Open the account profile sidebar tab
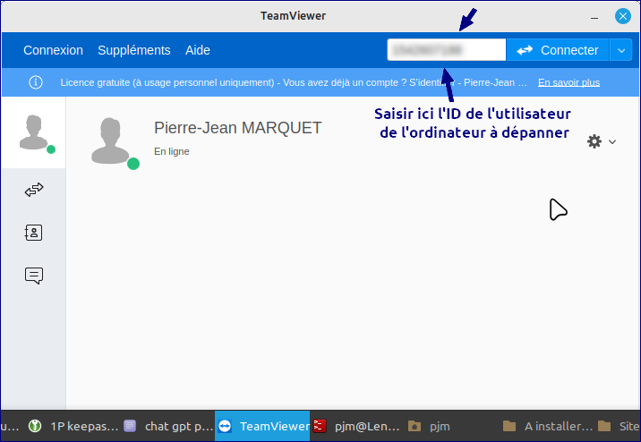The height and width of the screenshot is (442, 641). coord(33,132)
